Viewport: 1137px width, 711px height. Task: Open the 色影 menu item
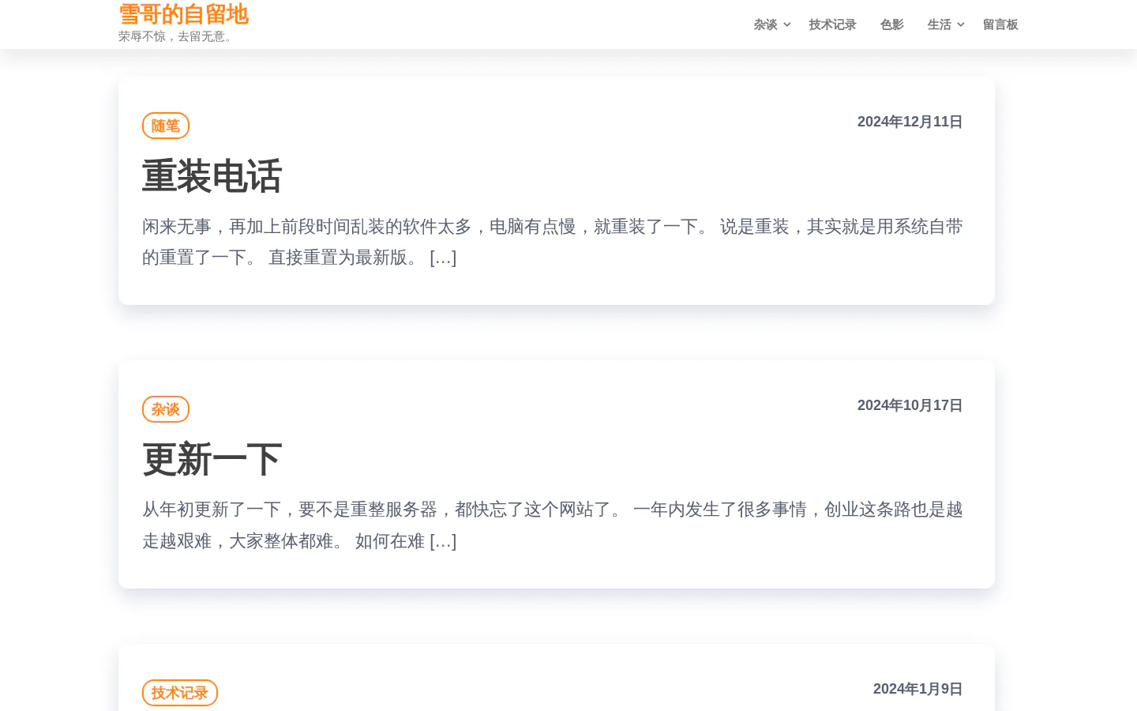pyautogui.click(x=891, y=24)
